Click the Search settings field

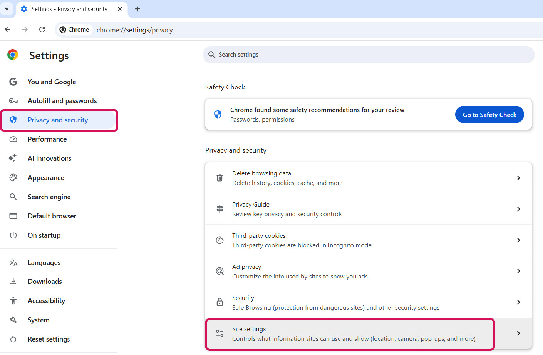click(x=369, y=55)
